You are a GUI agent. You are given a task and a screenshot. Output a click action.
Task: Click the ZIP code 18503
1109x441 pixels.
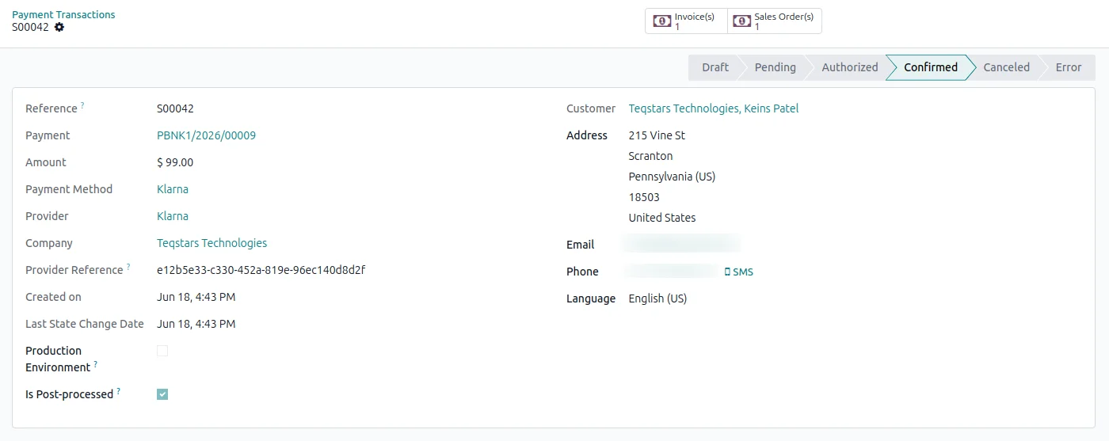[x=644, y=197]
